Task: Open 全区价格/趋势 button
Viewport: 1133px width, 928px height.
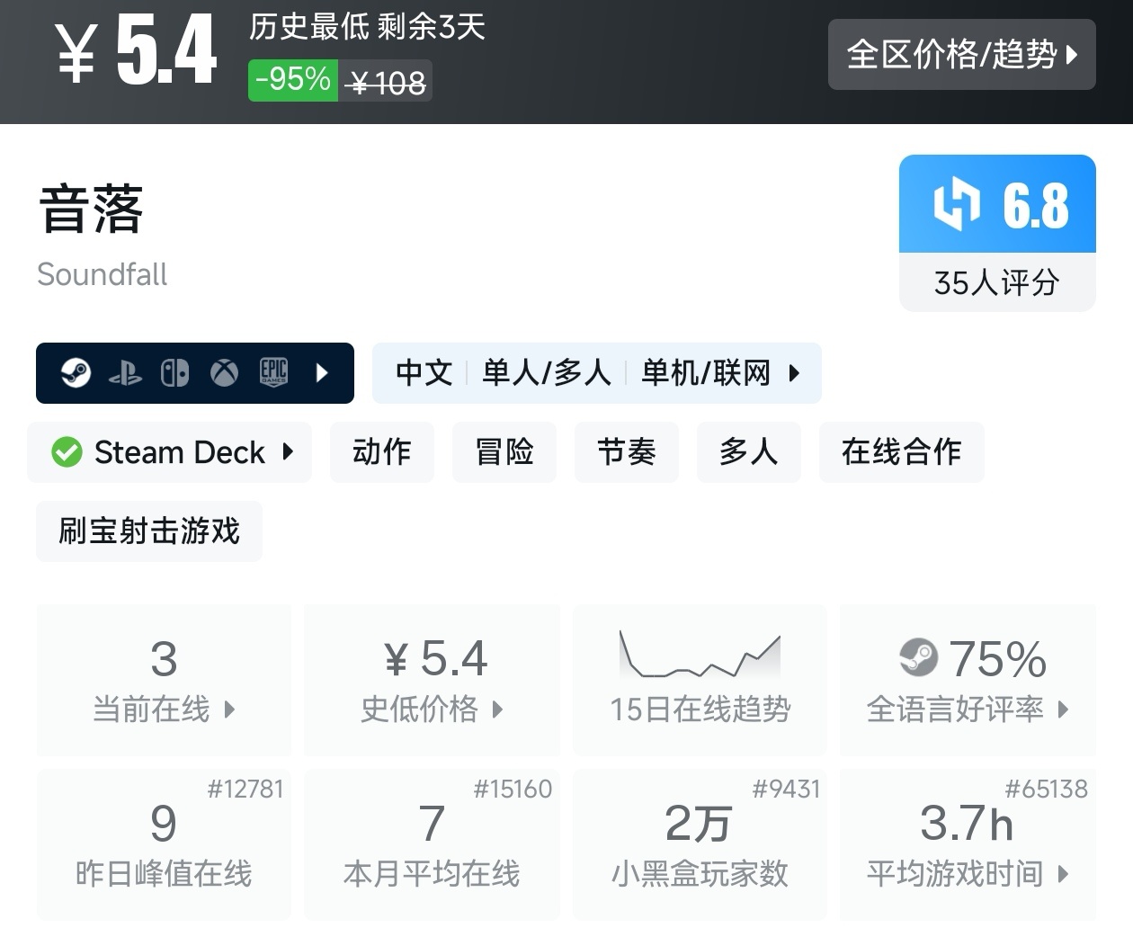Action: click(961, 54)
